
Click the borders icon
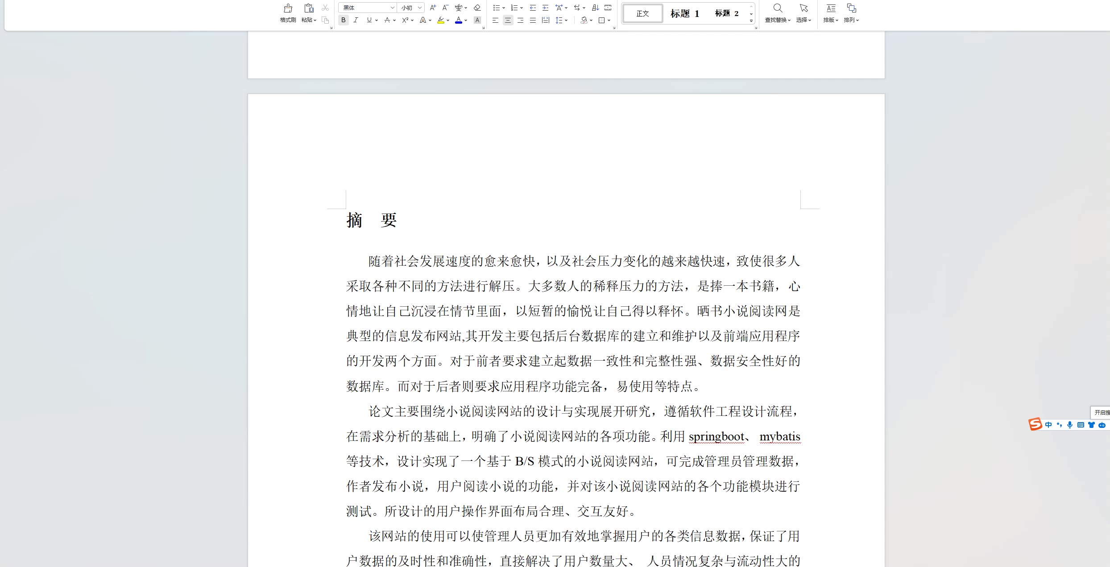[602, 20]
